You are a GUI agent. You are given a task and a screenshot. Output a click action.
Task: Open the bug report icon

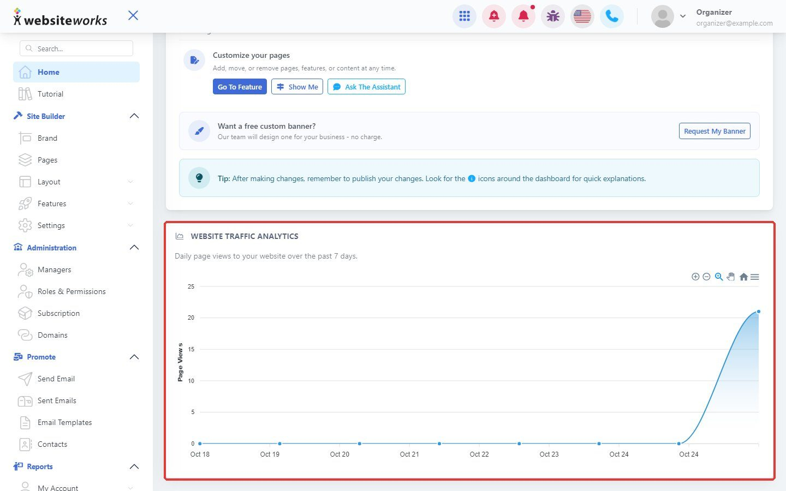[x=553, y=16]
